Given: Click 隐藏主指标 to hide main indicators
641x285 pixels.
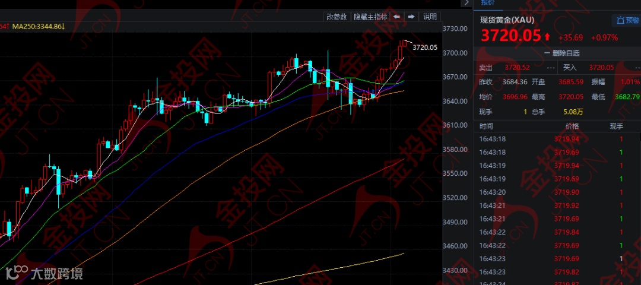Looking at the screenshot, I should [x=370, y=17].
